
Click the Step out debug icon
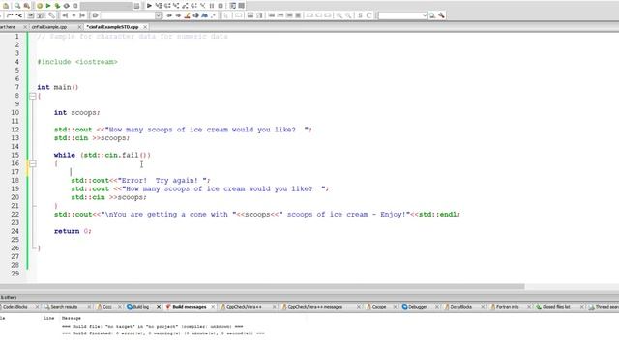[x=185, y=6]
